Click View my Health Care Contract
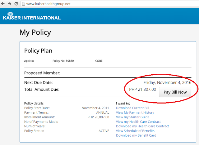The image size is (199, 145). point(138,122)
